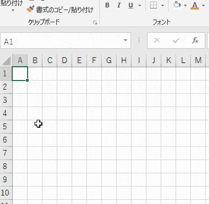Open borders dropdown arrow

point(162,6)
